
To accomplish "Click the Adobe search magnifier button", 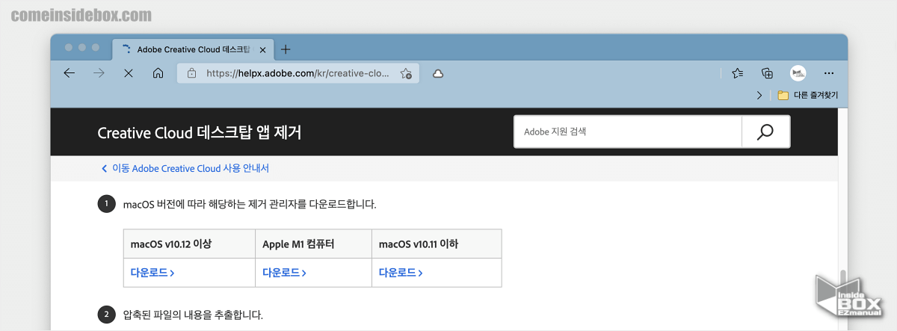I will 765,132.
